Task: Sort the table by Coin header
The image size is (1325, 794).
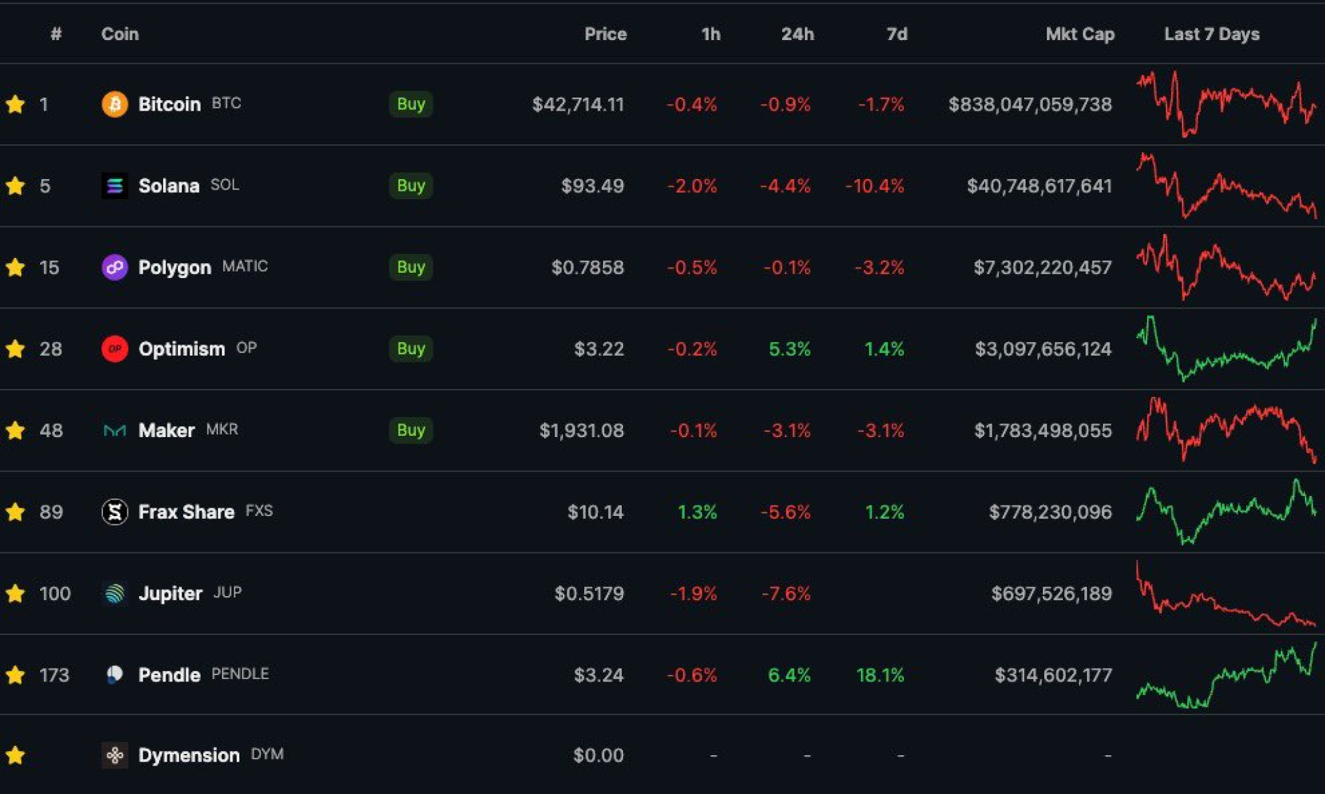Action: (x=120, y=34)
